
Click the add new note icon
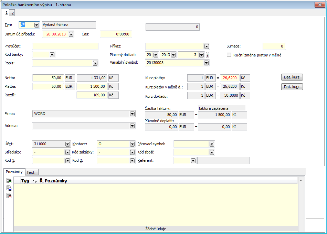coord(9,181)
